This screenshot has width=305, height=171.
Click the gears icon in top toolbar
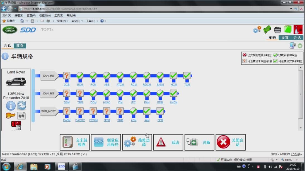point(257,30)
